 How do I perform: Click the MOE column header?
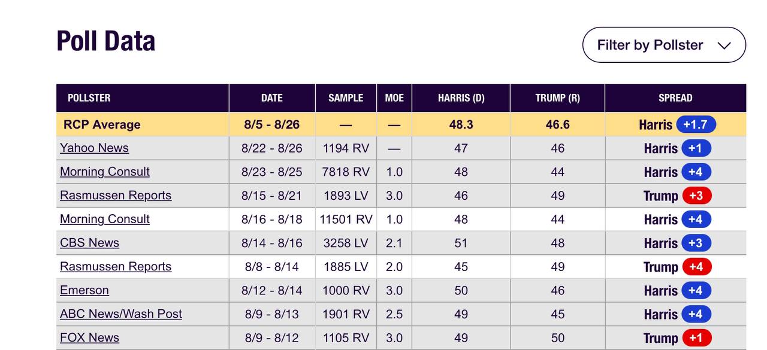click(x=394, y=98)
